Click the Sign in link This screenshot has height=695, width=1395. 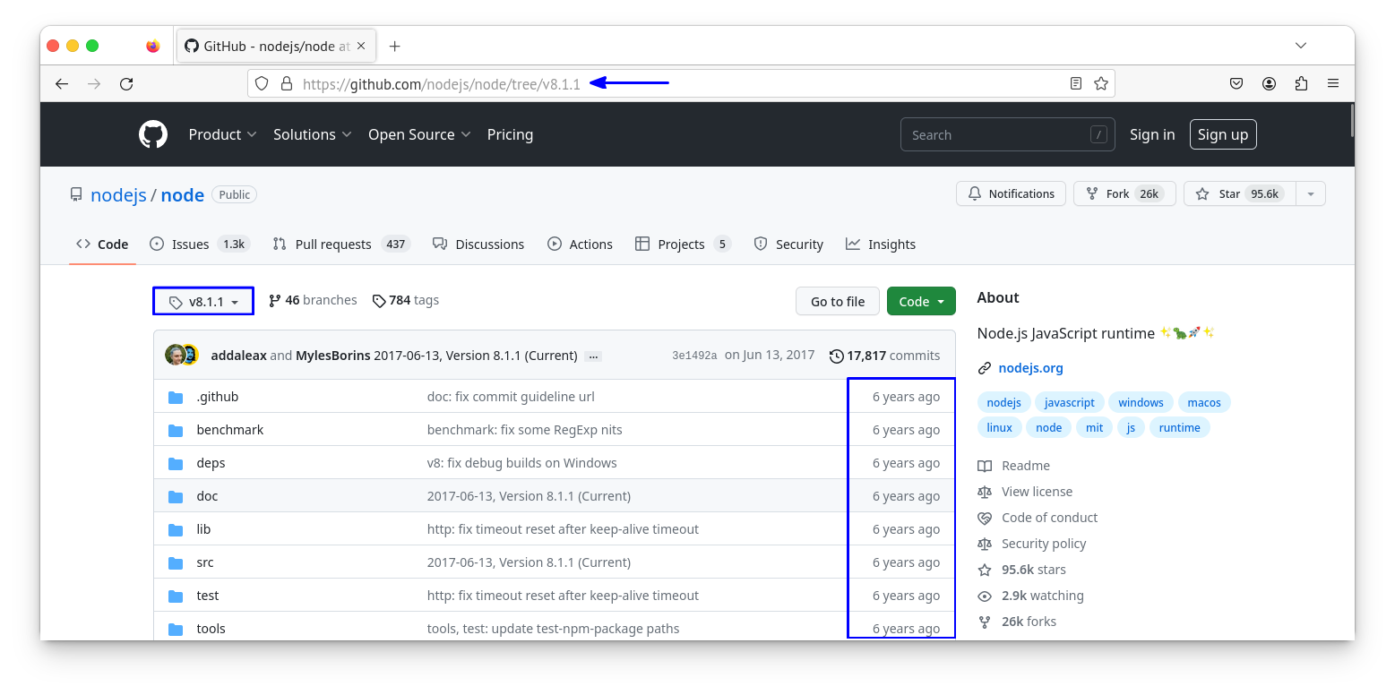click(1152, 134)
